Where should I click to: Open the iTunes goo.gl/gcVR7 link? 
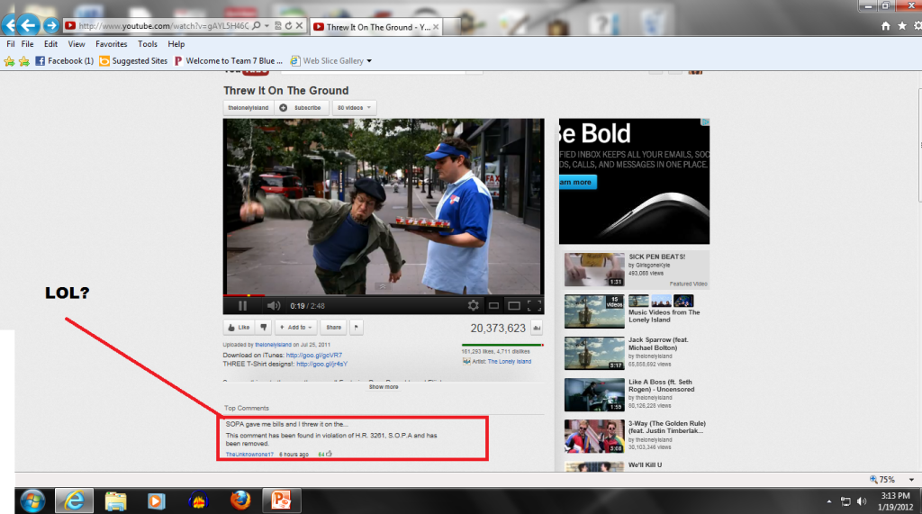tap(314, 356)
